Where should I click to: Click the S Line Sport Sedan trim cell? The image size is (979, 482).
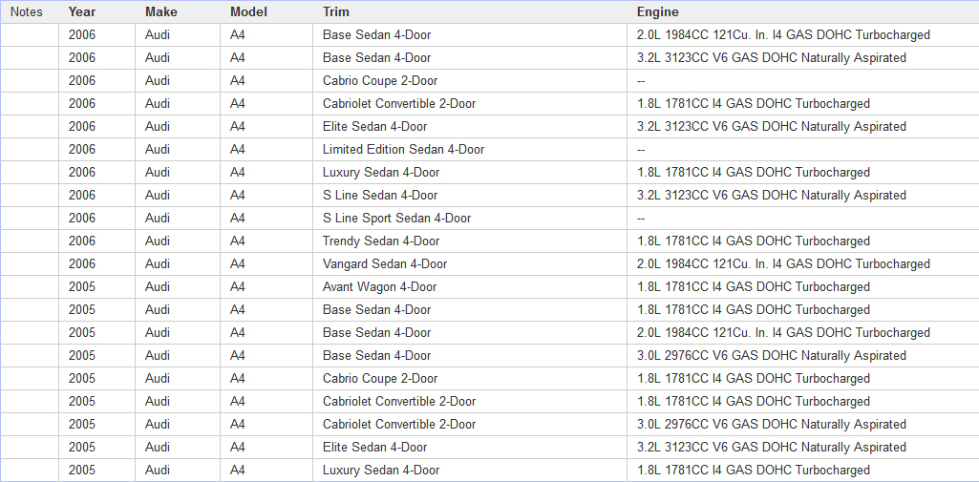tap(396, 219)
